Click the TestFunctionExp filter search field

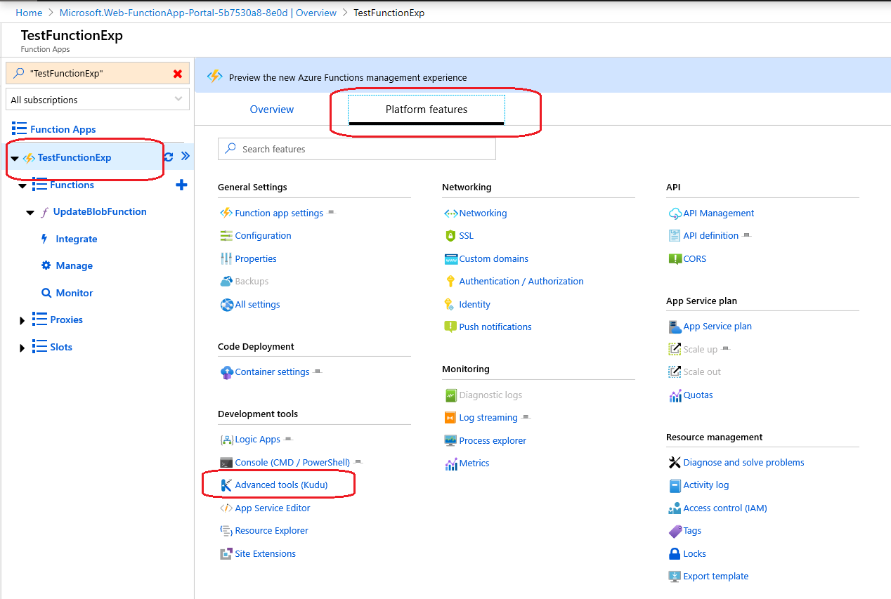click(98, 74)
